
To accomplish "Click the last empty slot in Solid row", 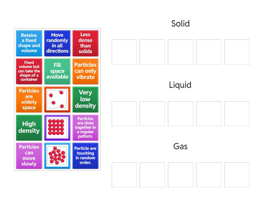I will click(x=237, y=52).
